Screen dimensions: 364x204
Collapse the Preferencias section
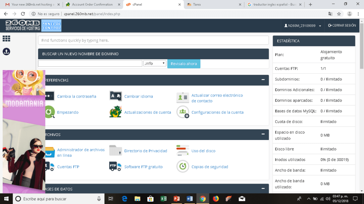coord(263,80)
